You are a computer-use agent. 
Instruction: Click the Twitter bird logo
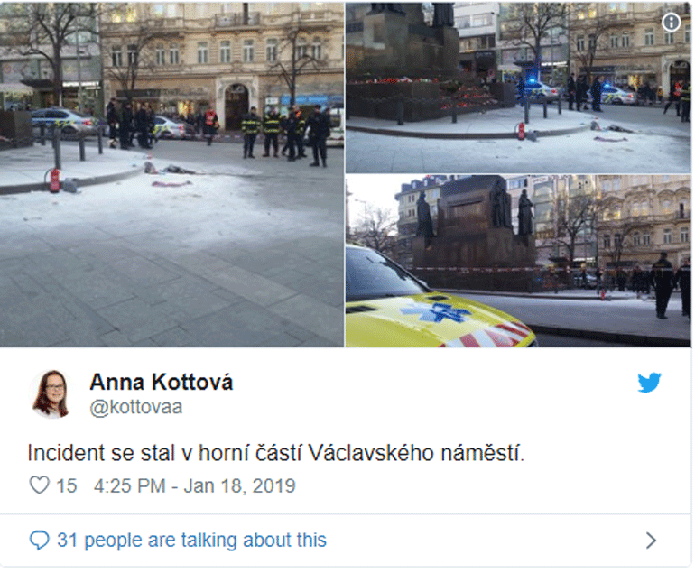pos(649,383)
